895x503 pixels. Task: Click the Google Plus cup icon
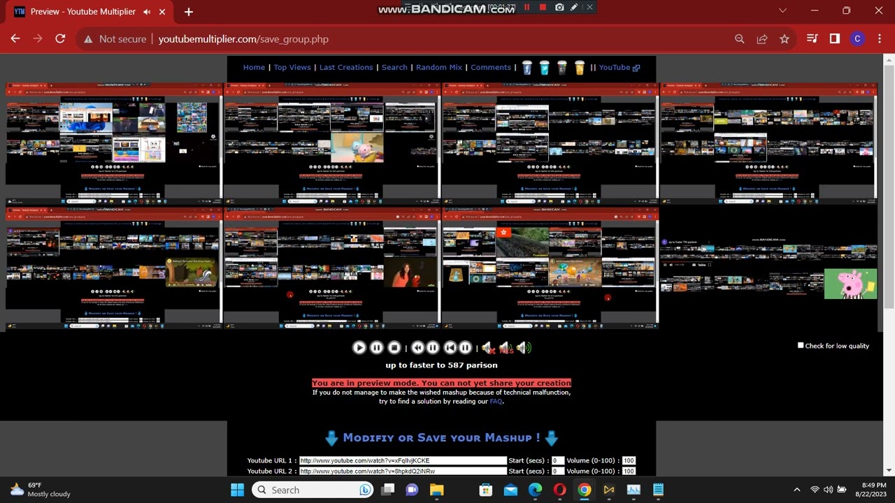click(x=562, y=67)
